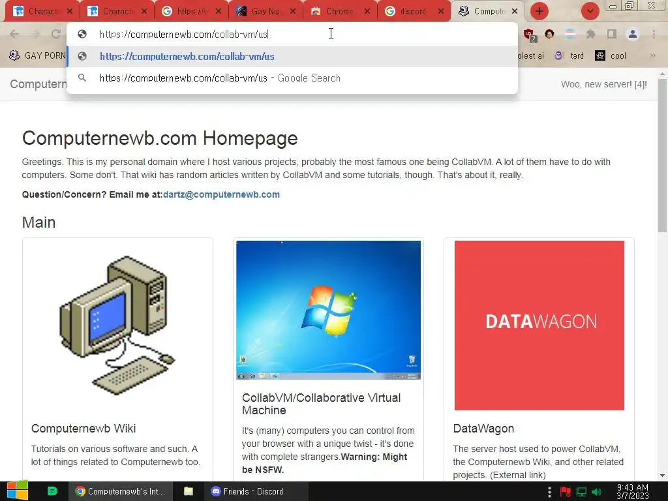Click the DATAWAGON red logo image

coord(539,326)
